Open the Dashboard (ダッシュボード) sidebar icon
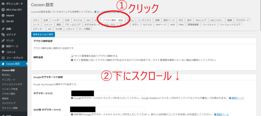 pyautogui.click(x=3, y=4)
